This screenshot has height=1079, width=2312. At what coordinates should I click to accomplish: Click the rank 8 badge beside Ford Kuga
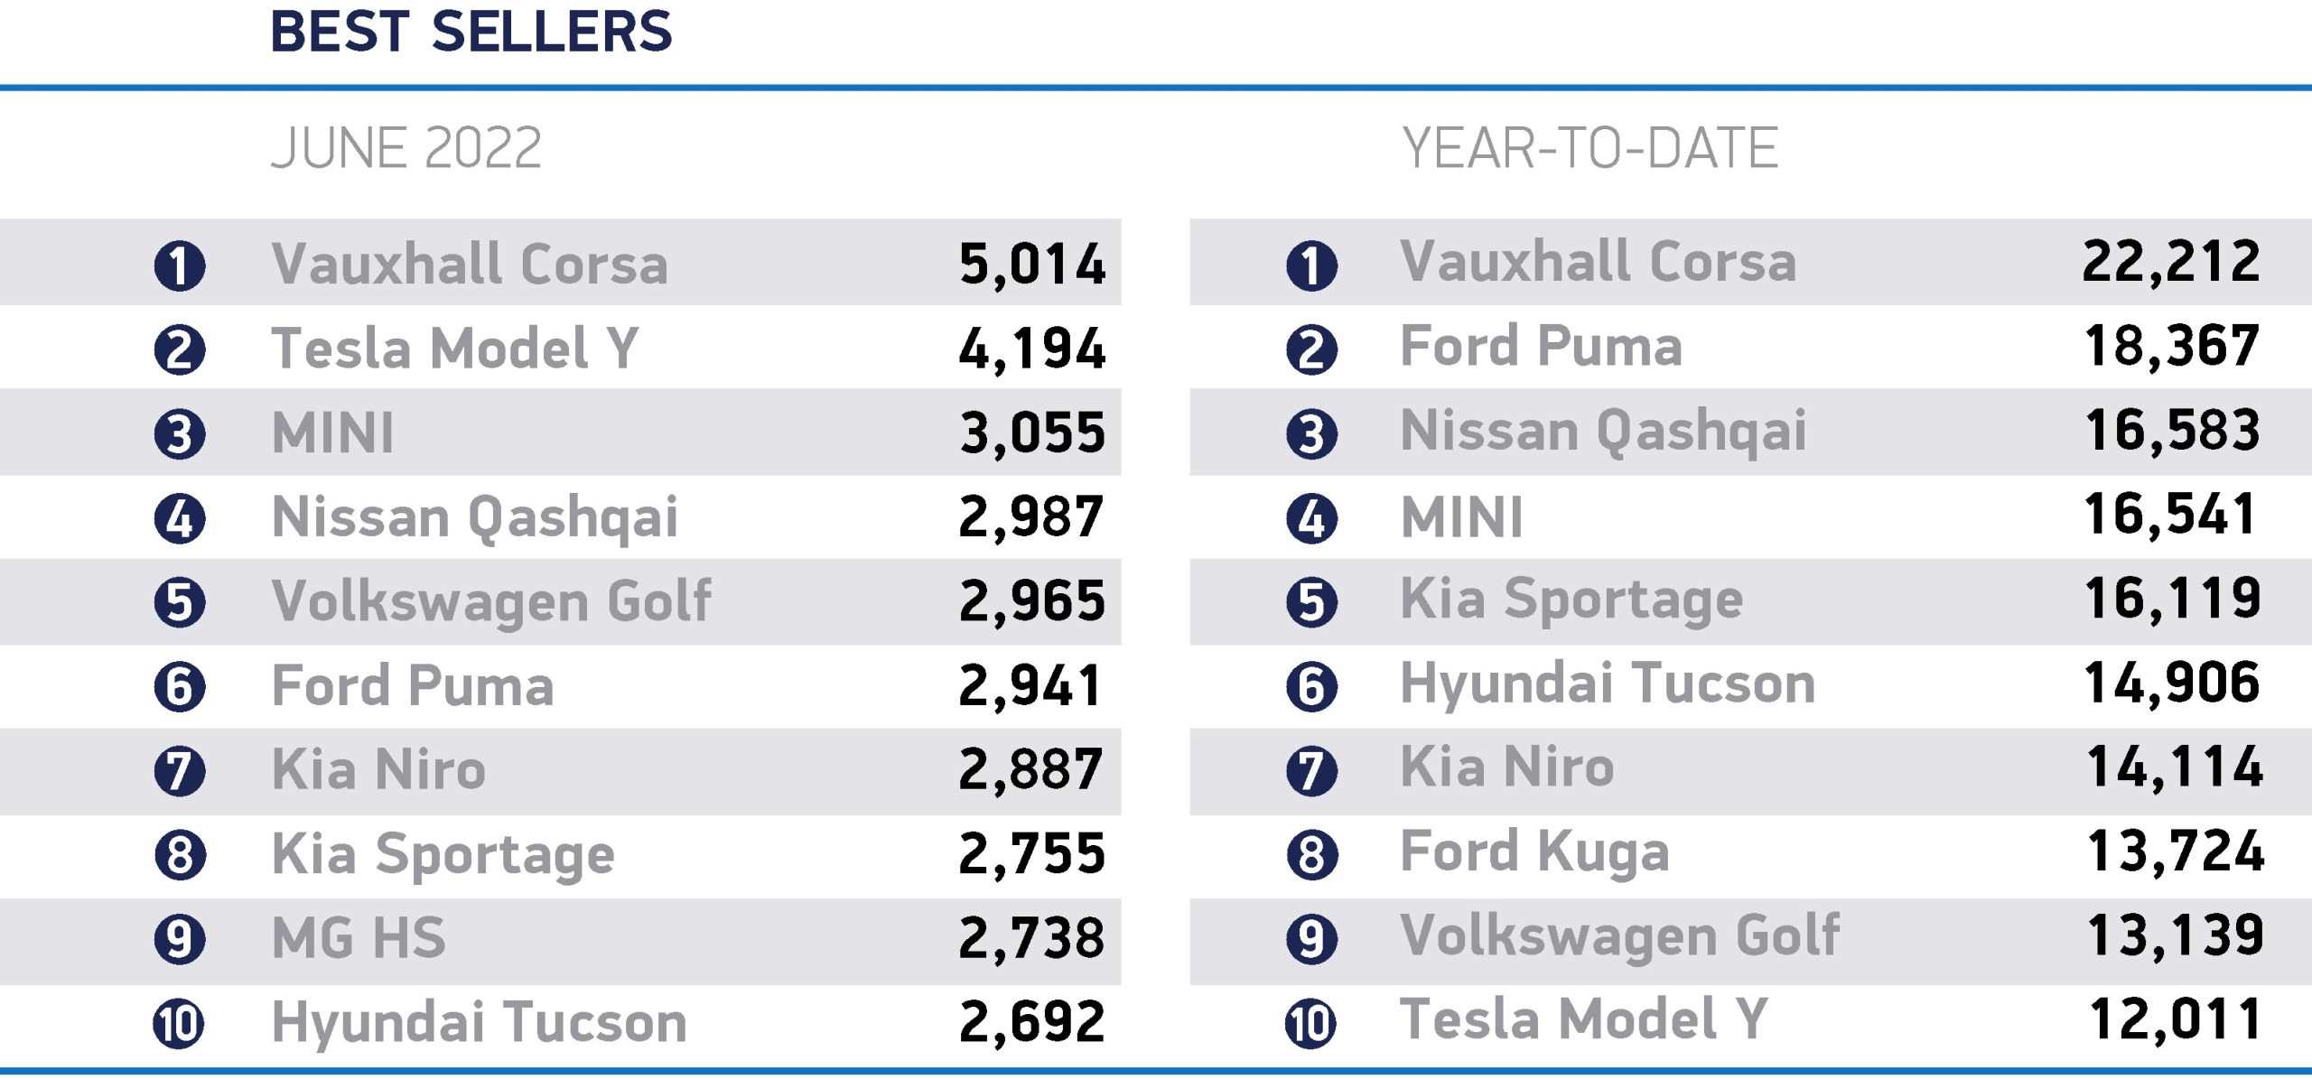point(1311,855)
